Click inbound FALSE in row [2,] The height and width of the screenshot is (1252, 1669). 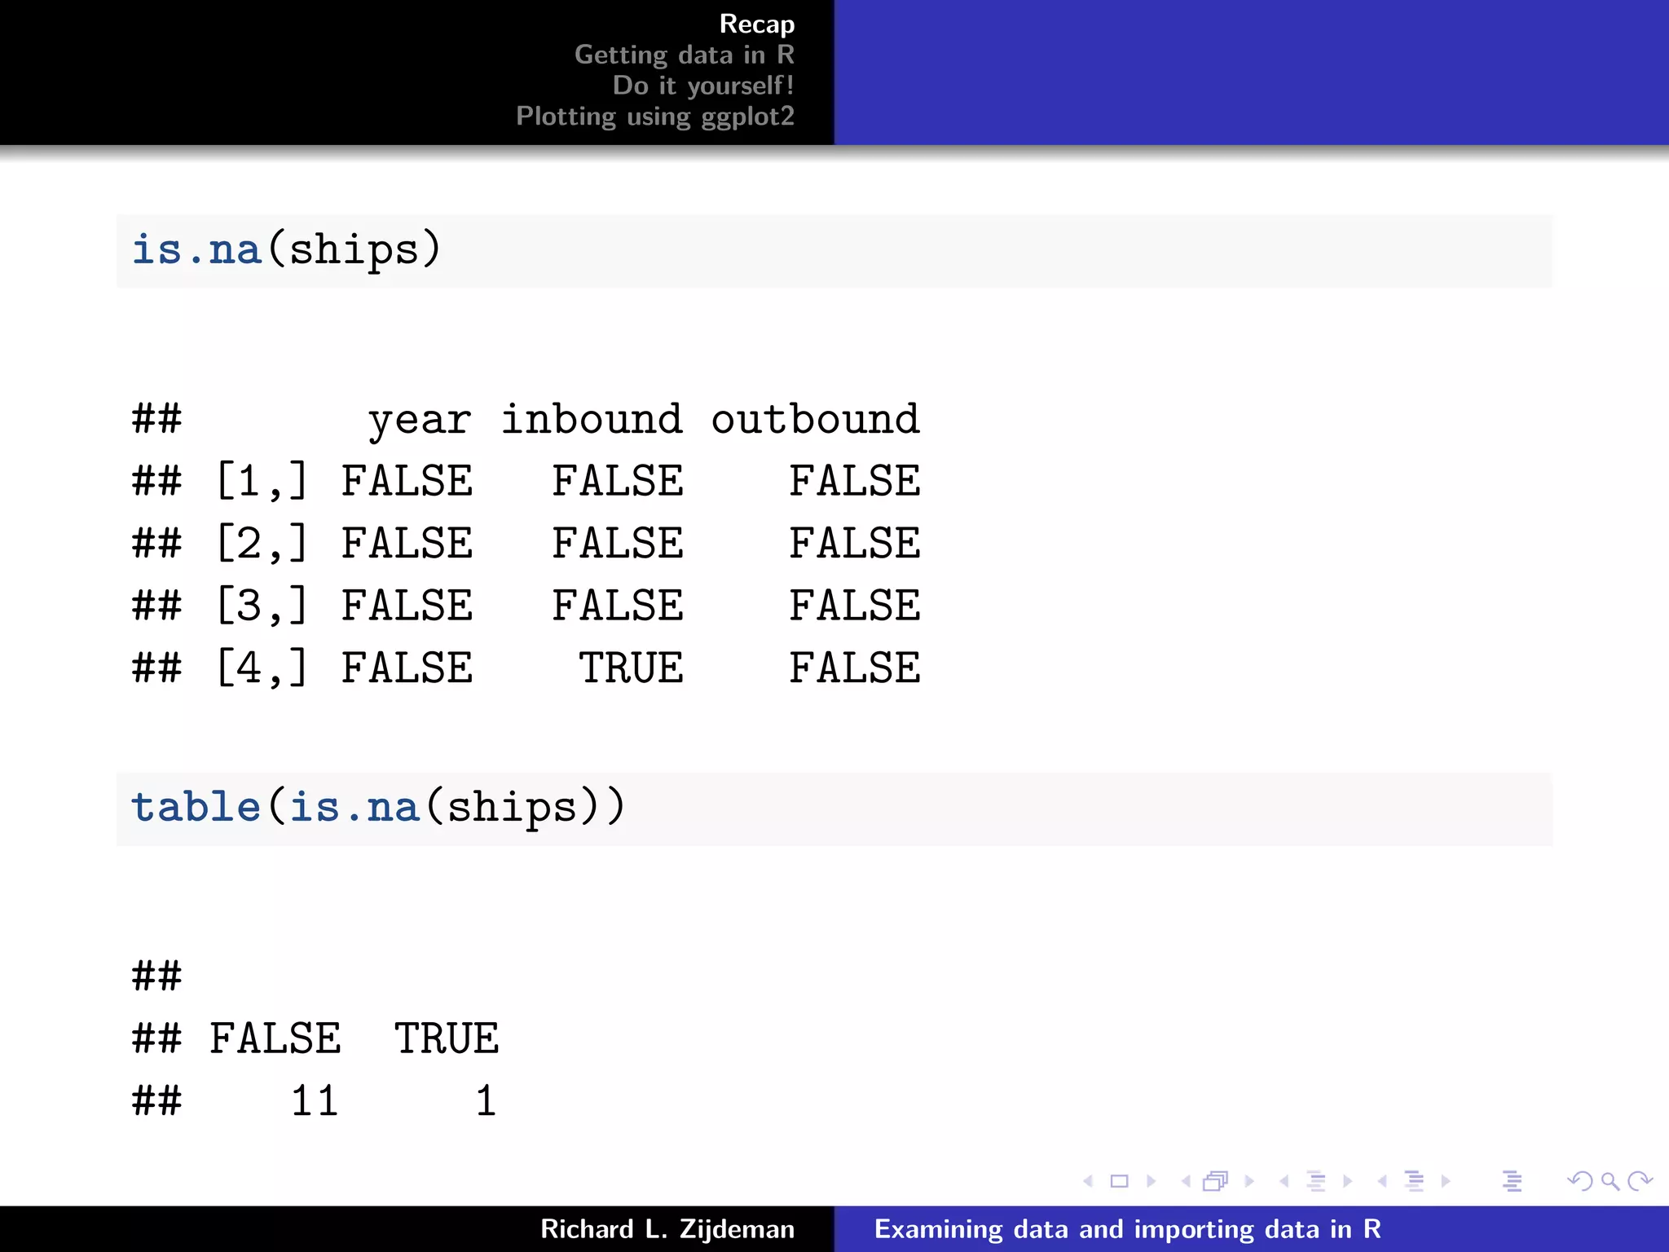pos(618,544)
